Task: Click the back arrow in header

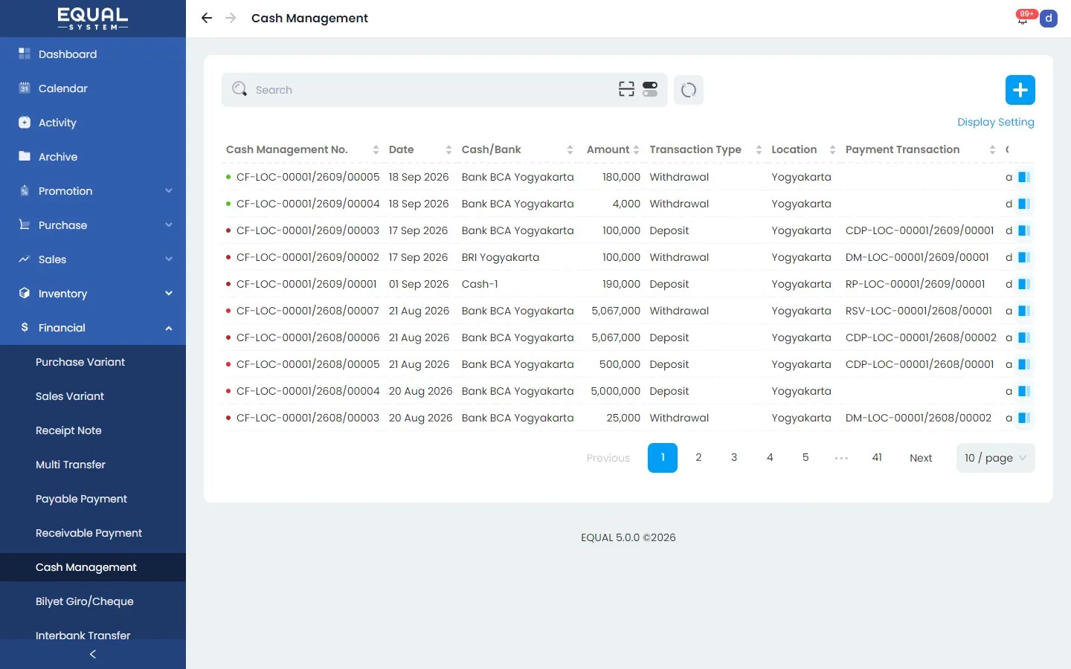Action: click(x=207, y=18)
